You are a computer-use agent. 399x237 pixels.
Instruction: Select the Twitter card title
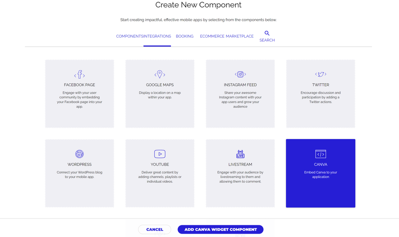(321, 85)
